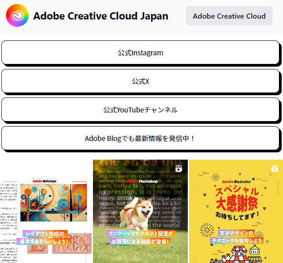Click the abstract colorful artwork in InDesign post
The width and height of the screenshot is (283, 263).
point(53,202)
